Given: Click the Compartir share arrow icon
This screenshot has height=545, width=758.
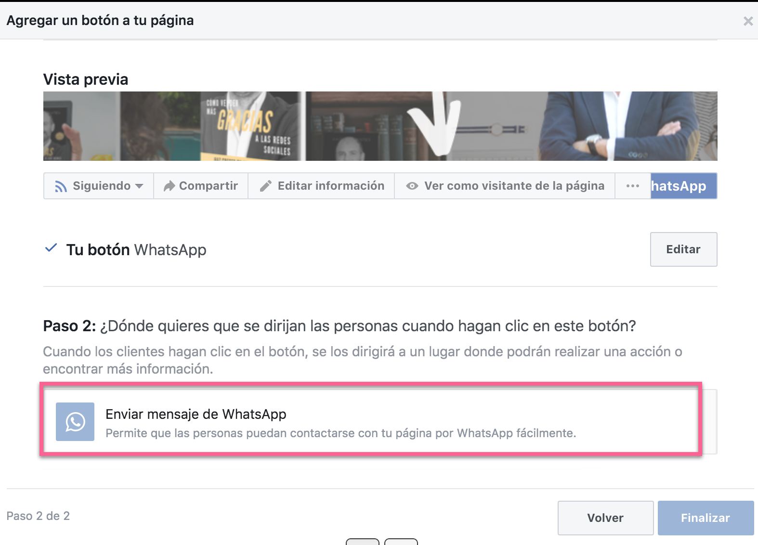Looking at the screenshot, I should click(169, 186).
